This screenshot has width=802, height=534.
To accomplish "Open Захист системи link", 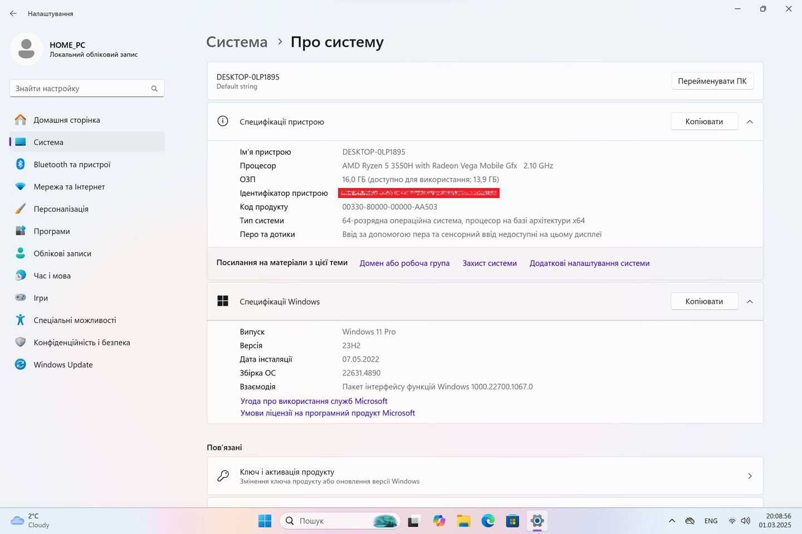I will (x=490, y=263).
